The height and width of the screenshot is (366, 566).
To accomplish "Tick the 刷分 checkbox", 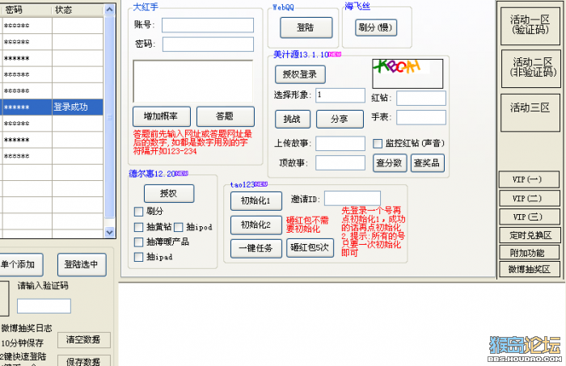I will (138, 212).
